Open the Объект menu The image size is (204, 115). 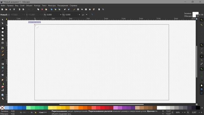(x=29, y=6)
